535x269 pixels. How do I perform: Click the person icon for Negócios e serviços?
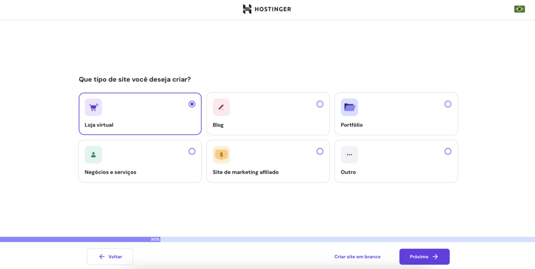tap(93, 155)
